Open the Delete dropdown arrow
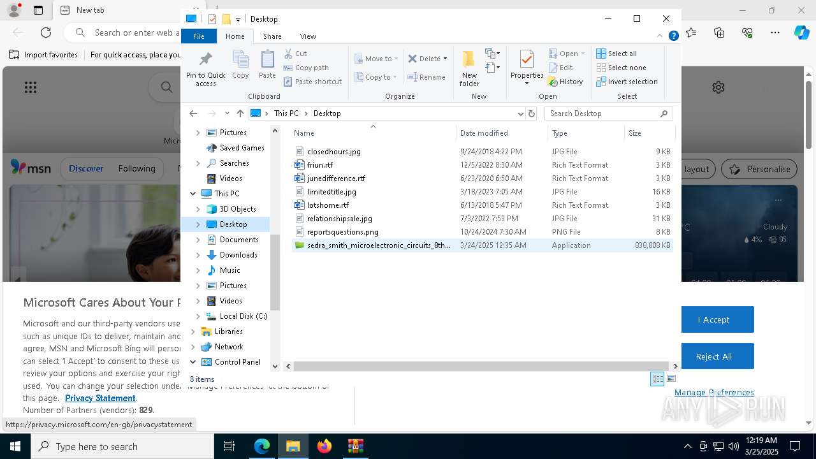The width and height of the screenshot is (816, 459). click(445, 59)
